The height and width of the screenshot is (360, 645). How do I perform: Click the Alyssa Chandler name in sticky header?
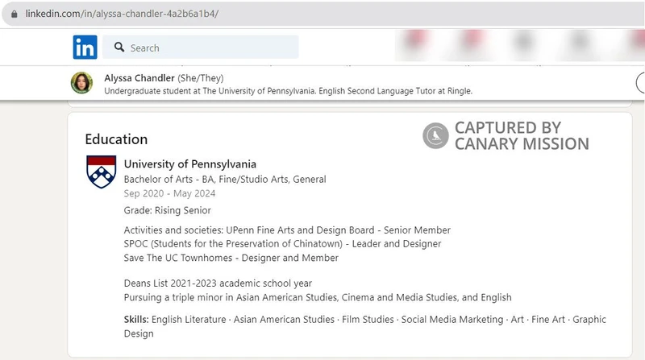click(139, 78)
